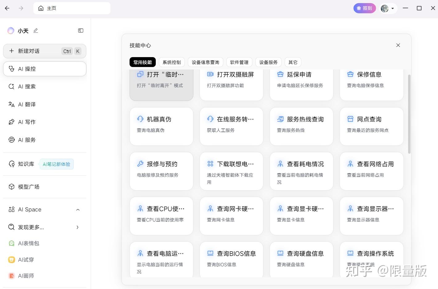The width and height of the screenshot is (438, 289).
Task: Click the 下载联想电 apps grid icon
Action: [x=210, y=164]
